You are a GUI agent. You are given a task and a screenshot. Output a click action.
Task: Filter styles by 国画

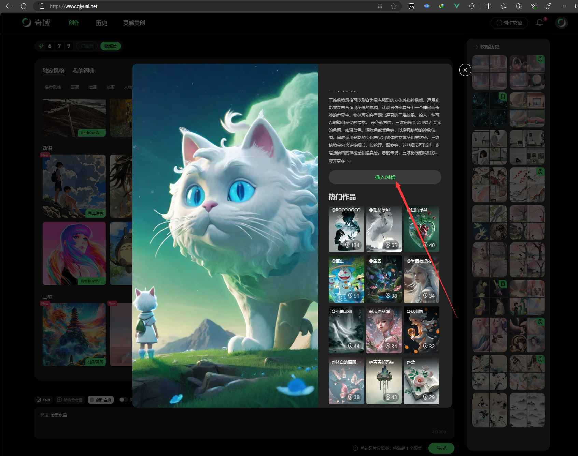pyautogui.click(x=74, y=87)
